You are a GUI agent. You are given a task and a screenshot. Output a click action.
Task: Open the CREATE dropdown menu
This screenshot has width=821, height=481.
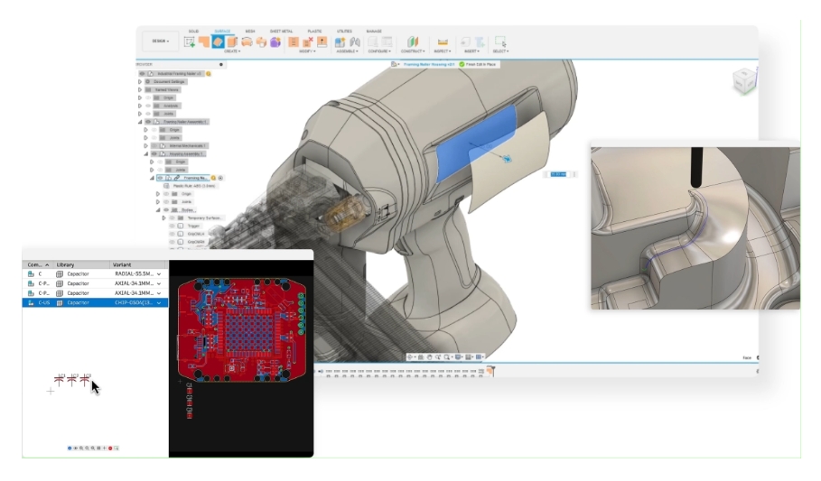coord(232,51)
